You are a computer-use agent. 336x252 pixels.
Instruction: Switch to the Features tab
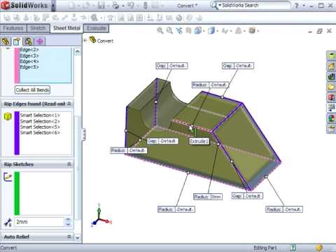coord(13,28)
